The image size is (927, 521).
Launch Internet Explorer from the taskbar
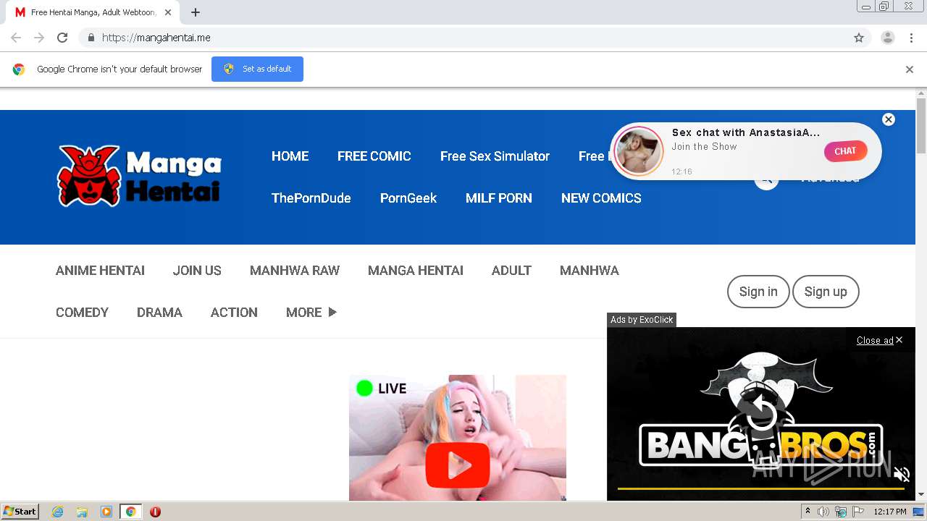tap(58, 512)
